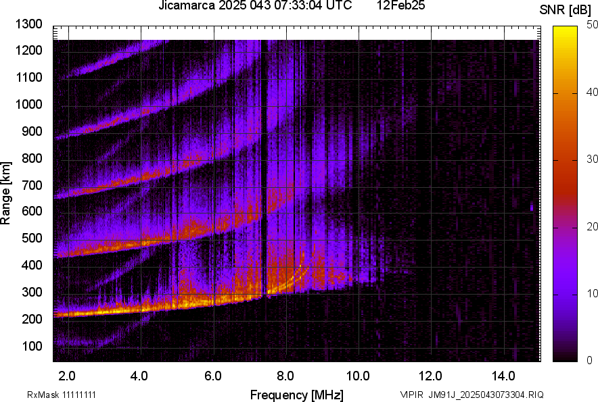Click the 'SNR [dB]' colorbar title
The width and height of the screenshot is (598, 402).
(x=565, y=10)
